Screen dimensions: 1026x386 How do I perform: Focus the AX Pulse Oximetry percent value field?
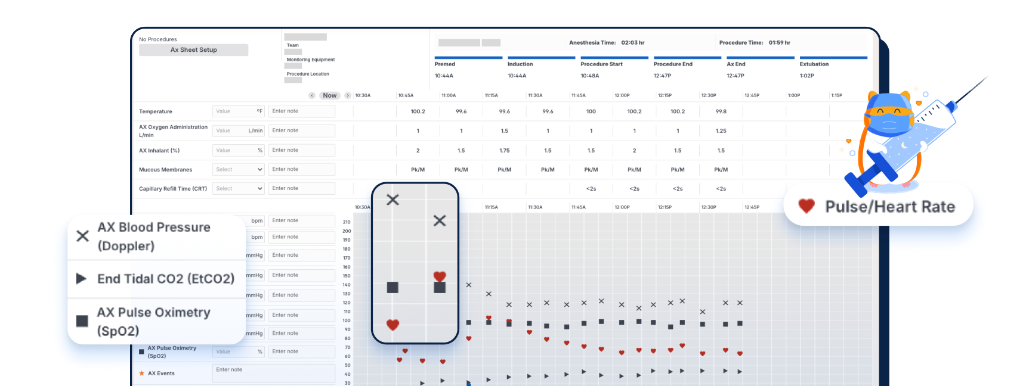tap(239, 351)
